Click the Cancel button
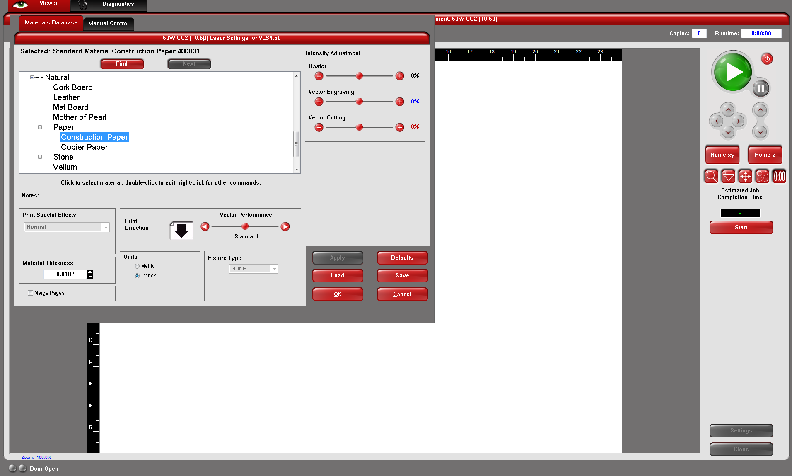This screenshot has height=476, width=792. (x=402, y=294)
